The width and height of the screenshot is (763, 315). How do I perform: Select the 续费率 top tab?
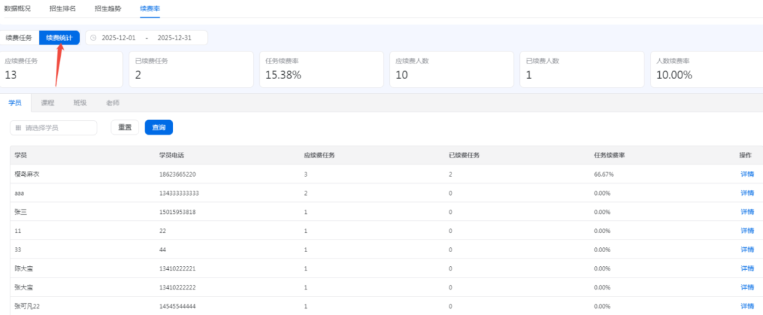[150, 8]
